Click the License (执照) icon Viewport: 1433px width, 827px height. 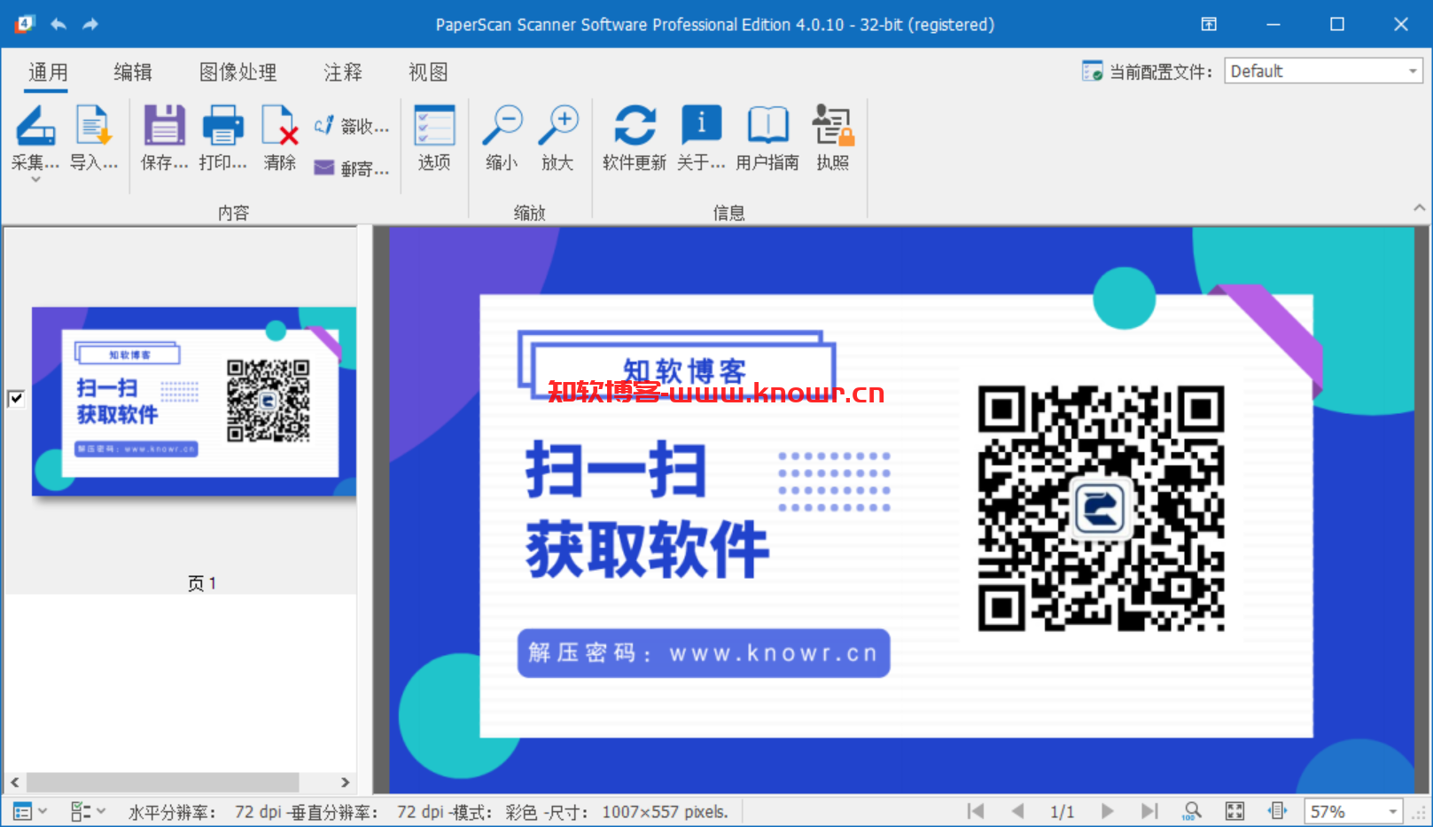pos(833,125)
